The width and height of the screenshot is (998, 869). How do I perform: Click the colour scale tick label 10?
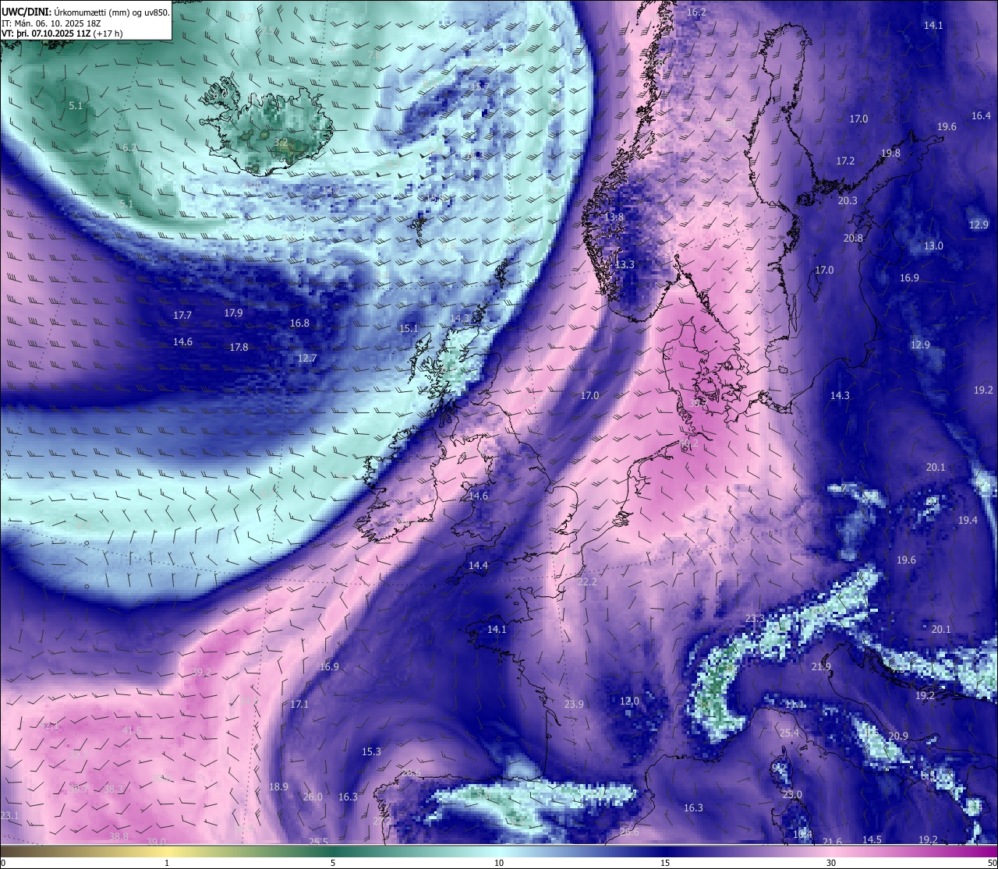(x=499, y=863)
